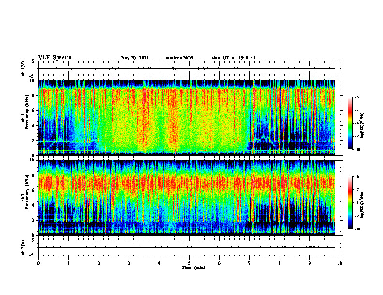
Task: Click the "-8" label on ch.2 color scale
Action: point(357,203)
